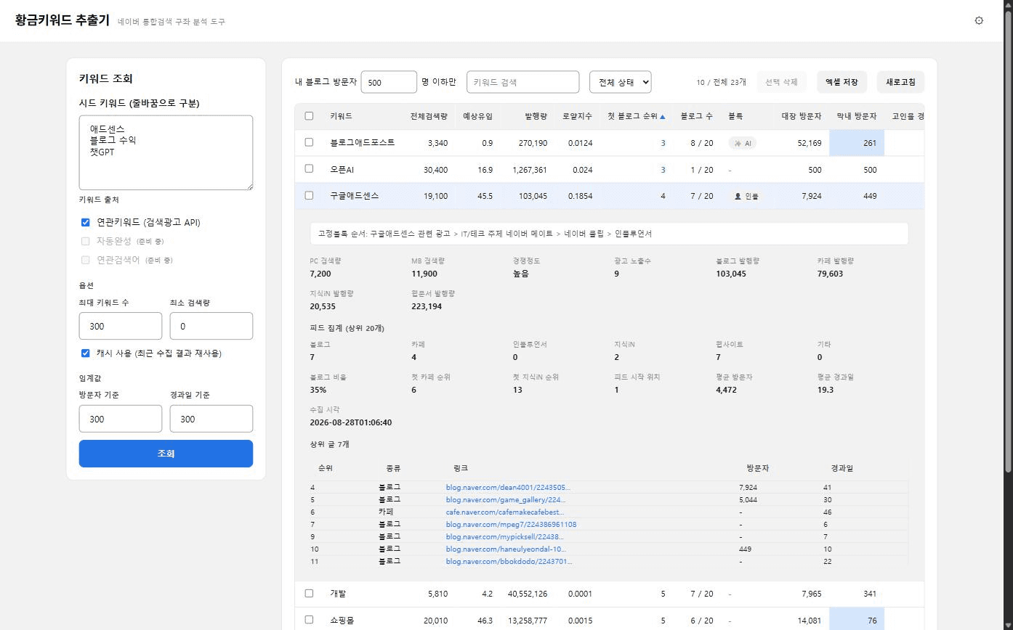1013x630 pixels.
Task: Click the 경과일 기준 field
Action: click(x=211, y=419)
